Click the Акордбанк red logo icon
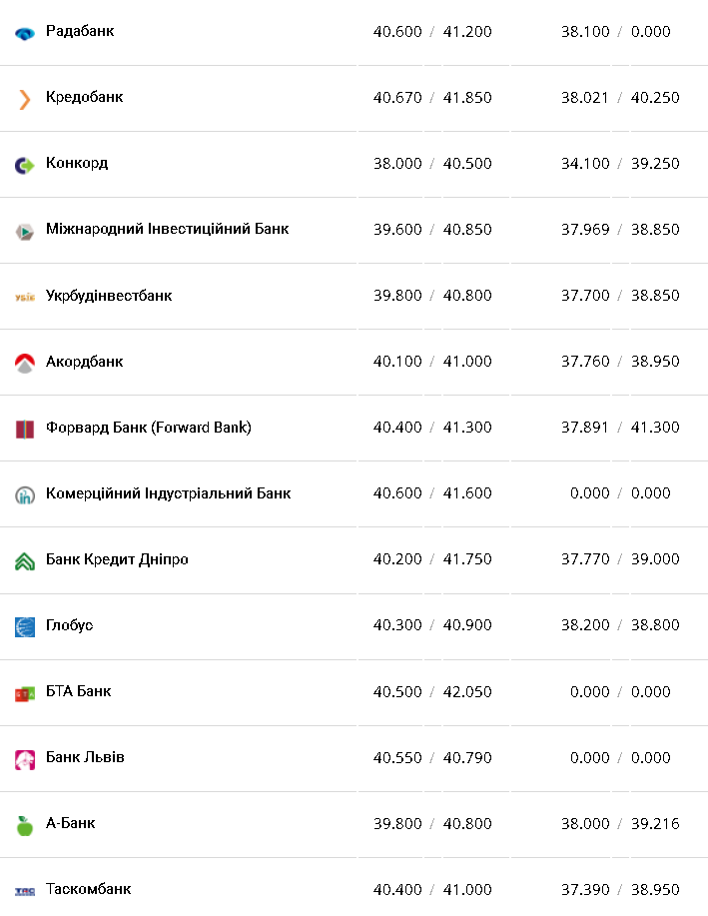 click(x=25, y=363)
